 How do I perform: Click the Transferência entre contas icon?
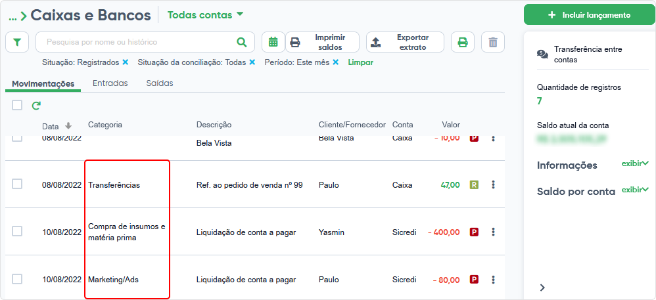point(542,54)
